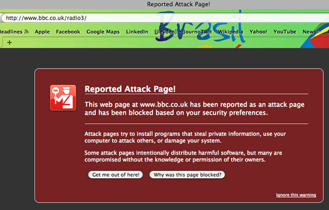Expand the News bookmarks folder
This screenshot has height=210, width=329.
(x=311, y=32)
